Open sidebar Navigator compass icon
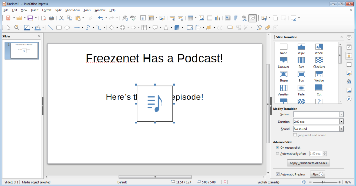The image size is (356, 186). 349,99
